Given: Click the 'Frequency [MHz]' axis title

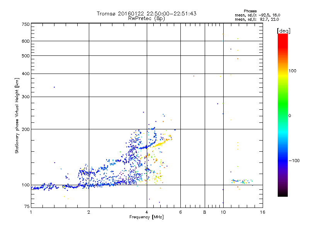Looking at the screenshot, I should click(146, 217).
